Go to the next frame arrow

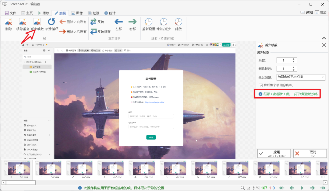[x=313, y=188]
